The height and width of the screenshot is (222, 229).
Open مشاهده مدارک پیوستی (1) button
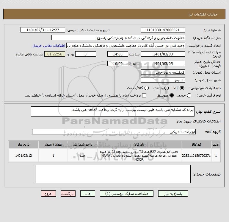point(126,194)
